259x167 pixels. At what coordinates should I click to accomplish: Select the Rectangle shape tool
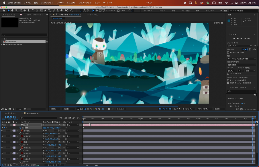click(x=42, y=10)
